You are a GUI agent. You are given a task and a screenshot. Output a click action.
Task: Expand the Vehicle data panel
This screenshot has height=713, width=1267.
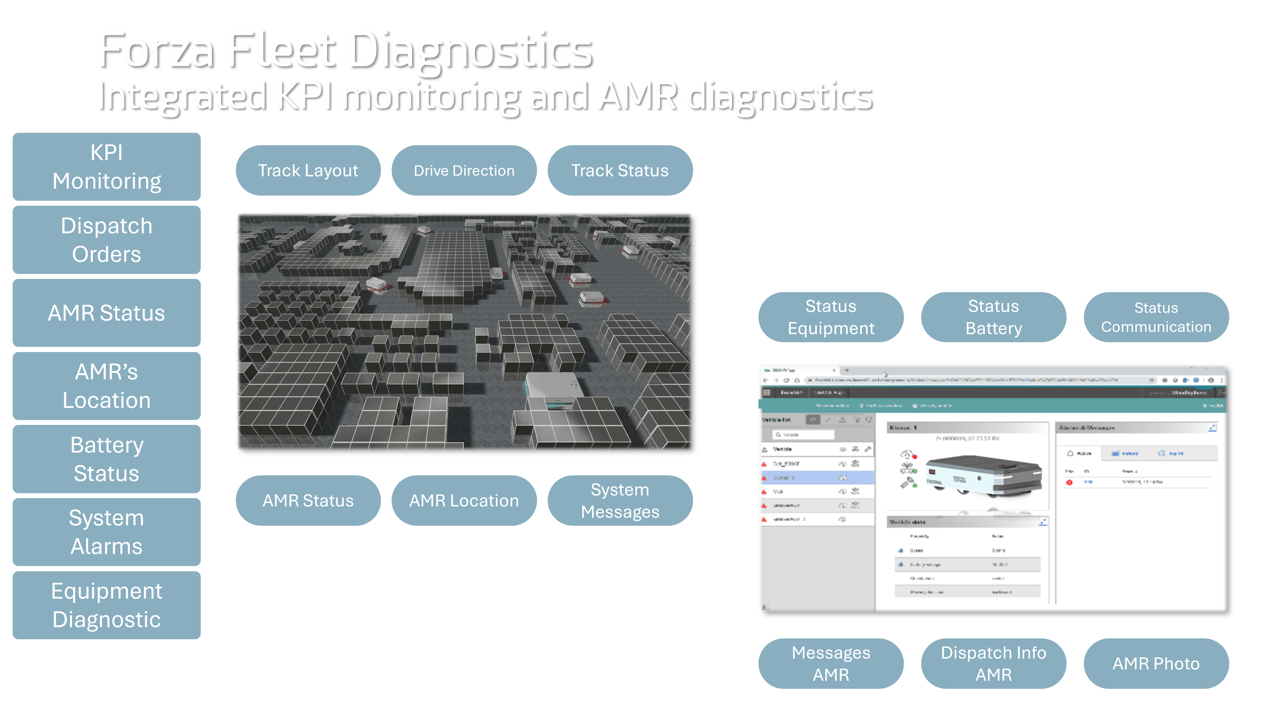[x=1043, y=522]
